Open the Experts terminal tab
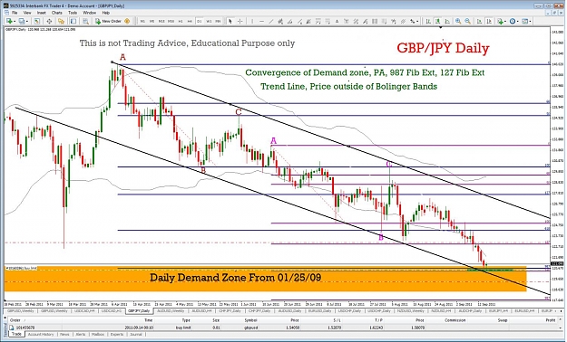Viewport: 567px width, 342px height. pyautogui.click(x=117, y=335)
